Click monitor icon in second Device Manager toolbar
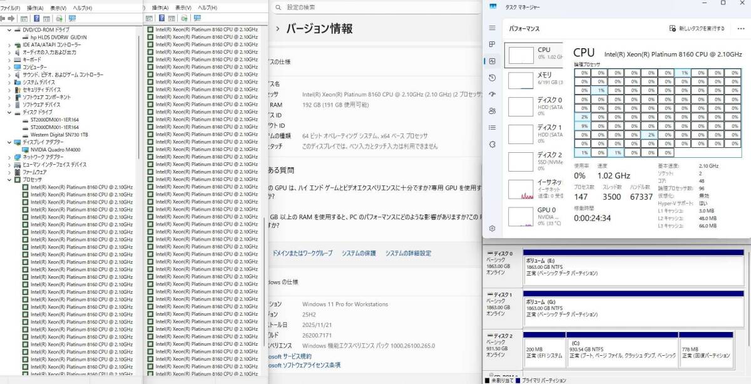Screen dimensions: 751x384 (197, 19)
